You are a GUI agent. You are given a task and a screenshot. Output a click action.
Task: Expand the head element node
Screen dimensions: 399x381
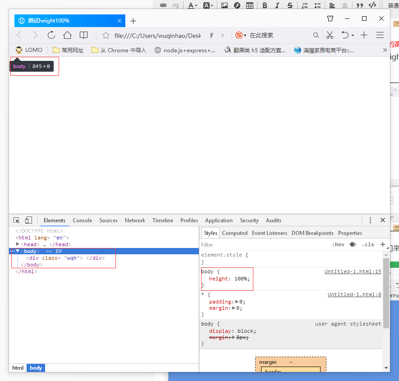click(x=18, y=244)
